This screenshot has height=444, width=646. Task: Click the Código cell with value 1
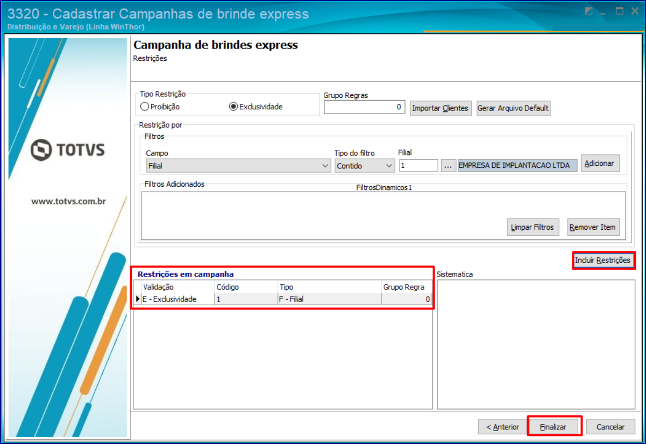(x=246, y=299)
